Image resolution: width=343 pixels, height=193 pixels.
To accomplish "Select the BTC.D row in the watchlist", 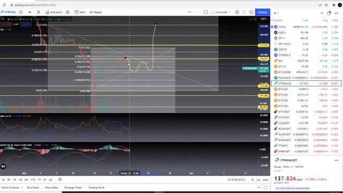I will point(306,66).
